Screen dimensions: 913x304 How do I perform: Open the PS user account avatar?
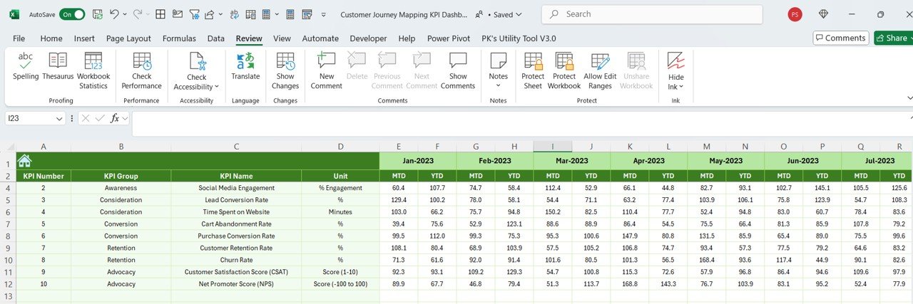pos(795,14)
